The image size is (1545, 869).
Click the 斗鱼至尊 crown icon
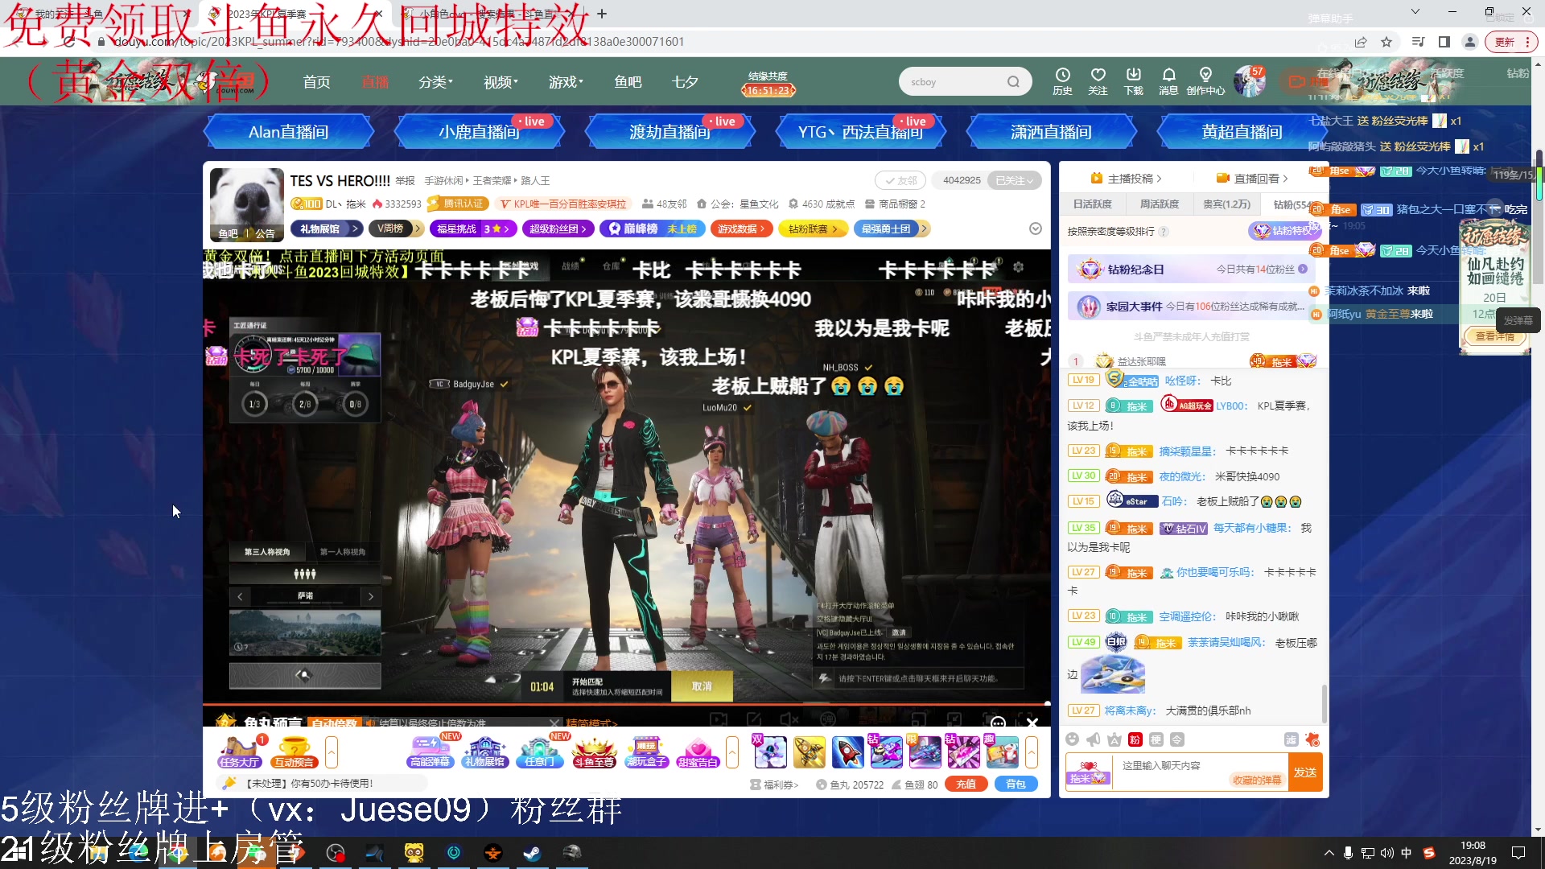(594, 752)
